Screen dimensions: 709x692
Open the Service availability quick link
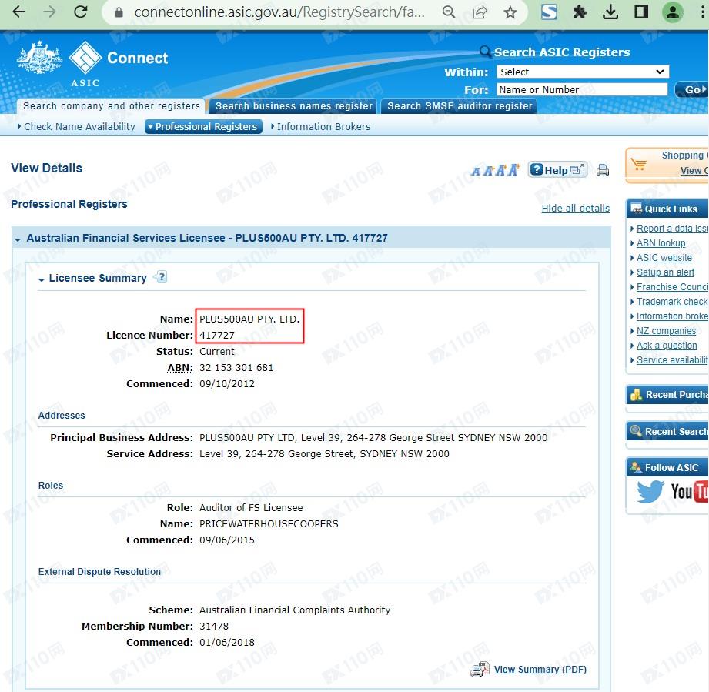point(672,359)
